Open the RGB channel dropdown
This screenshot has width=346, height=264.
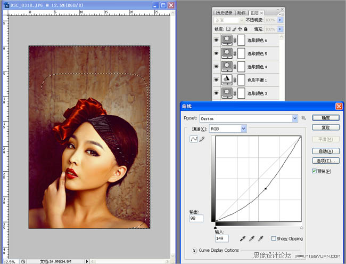click(228, 129)
